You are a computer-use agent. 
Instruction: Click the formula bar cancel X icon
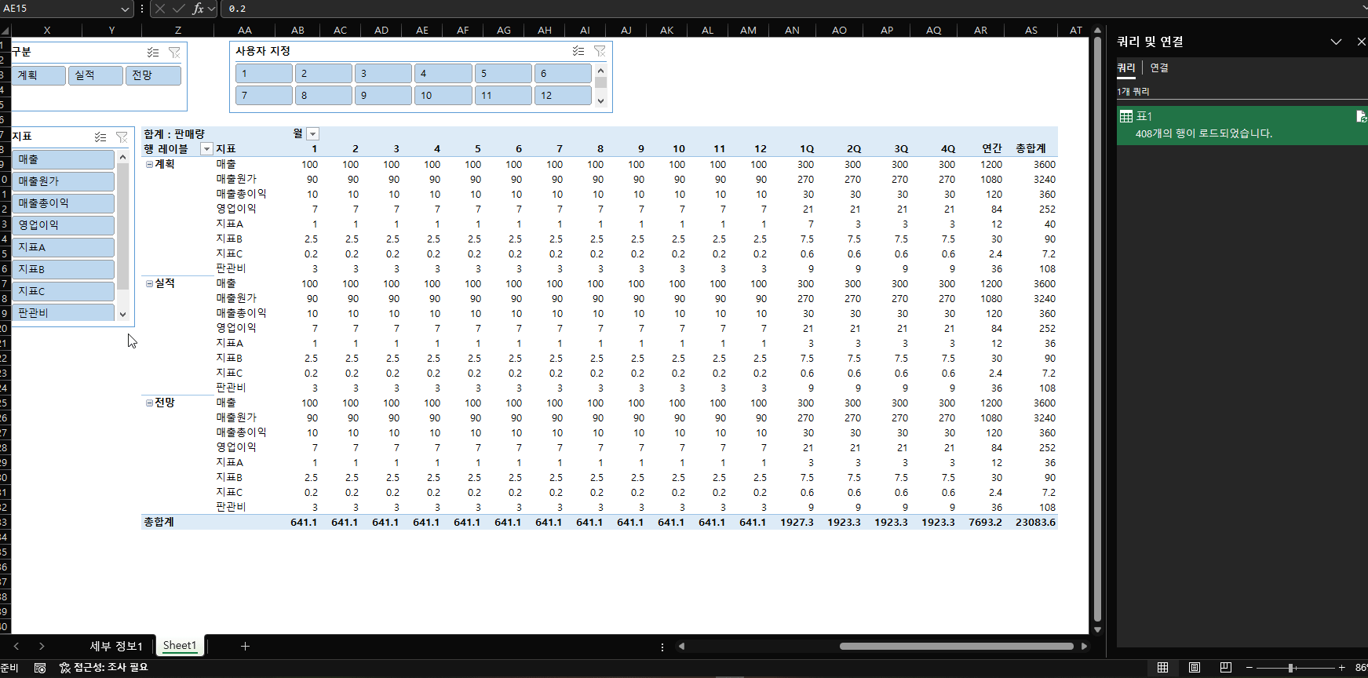[160, 9]
